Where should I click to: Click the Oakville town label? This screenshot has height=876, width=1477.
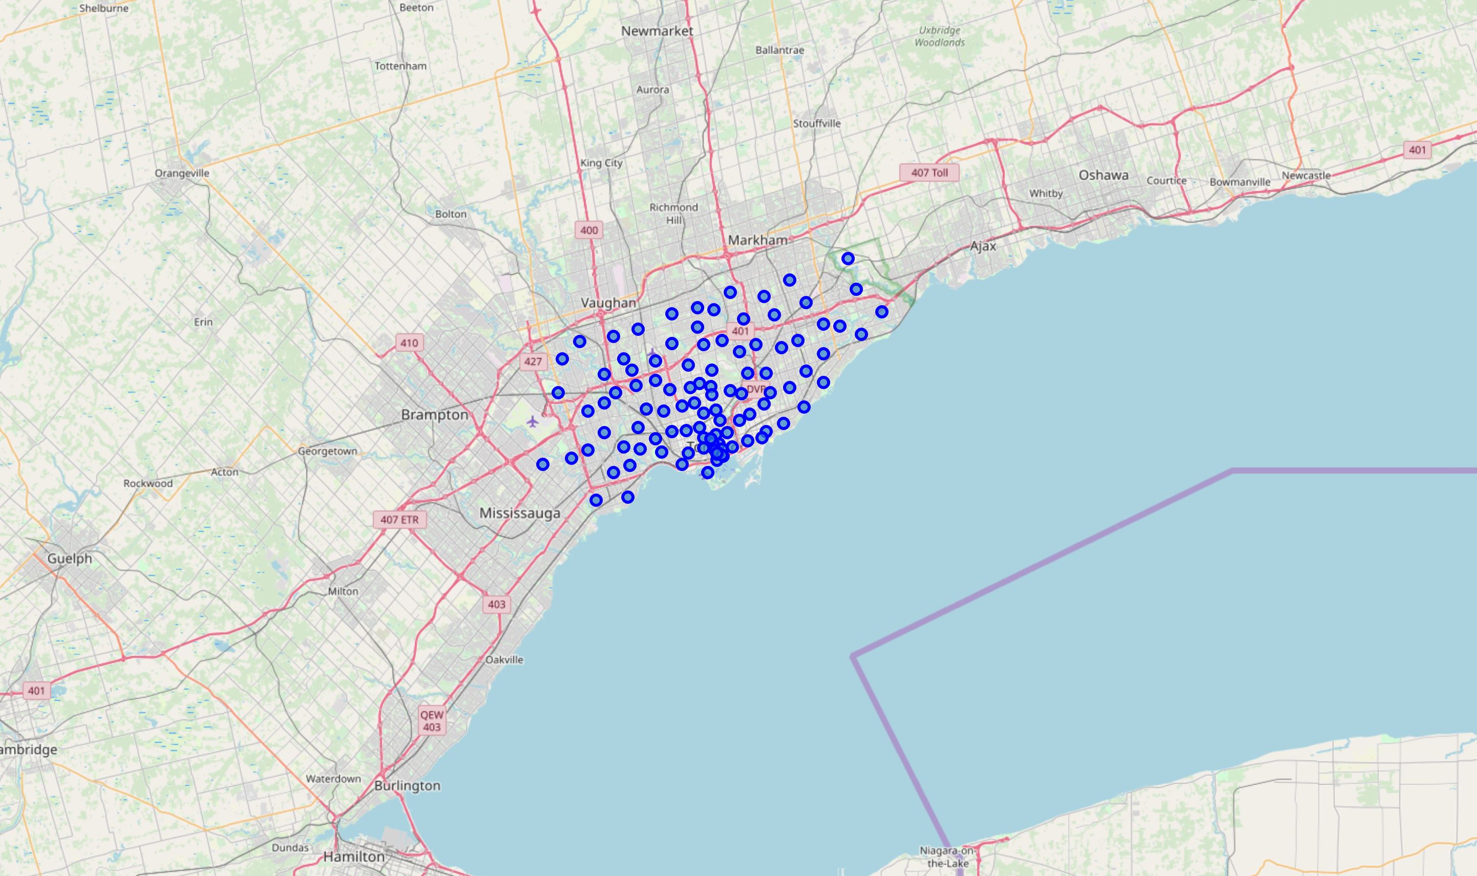coord(504,660)
